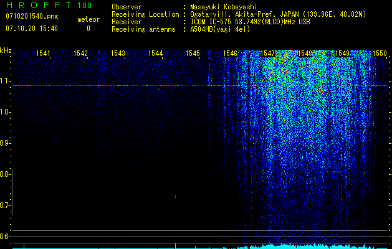Click the 1550 time marker
The image size is (392, 249).
click(380, 53)
